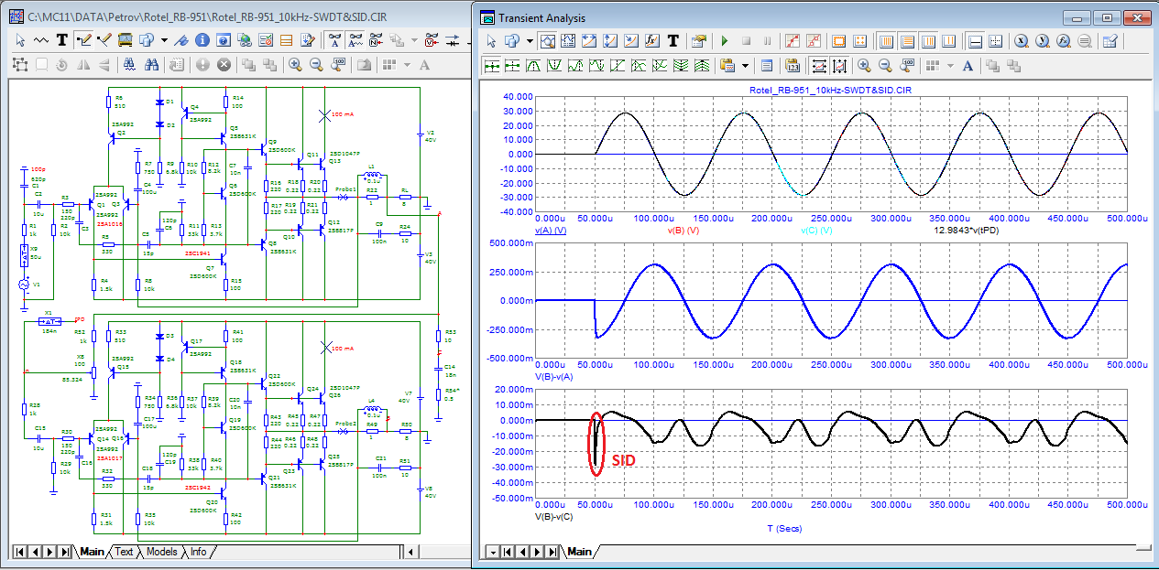Open the dropdown arrow in Transient Analysis top toolbar
Viewport: 1159px width, 570px height.
point(529,41)
